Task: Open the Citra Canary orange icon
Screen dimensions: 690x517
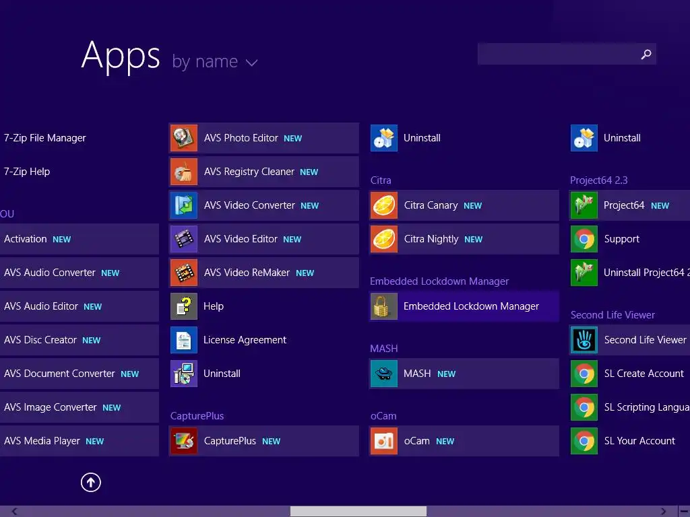Action: point(383,205)
